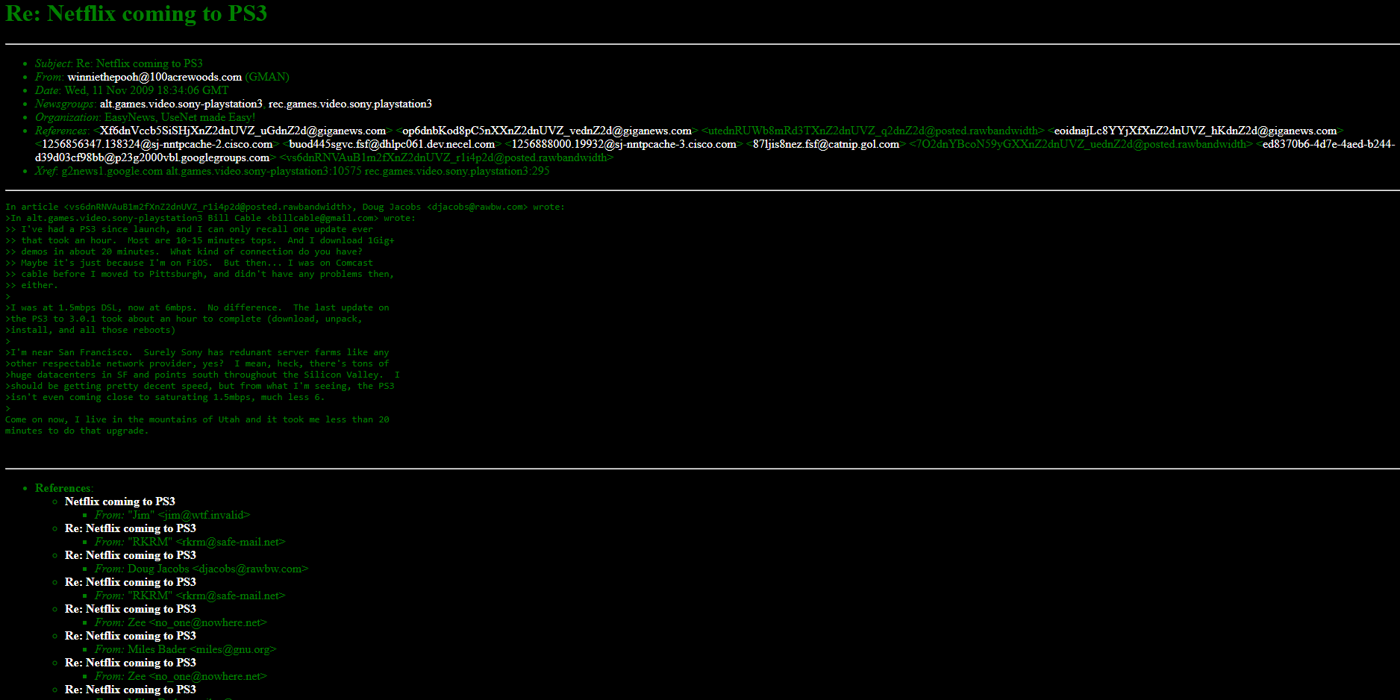
Task: Click the Subject line in the header list
Action: (x=119, y=63)
